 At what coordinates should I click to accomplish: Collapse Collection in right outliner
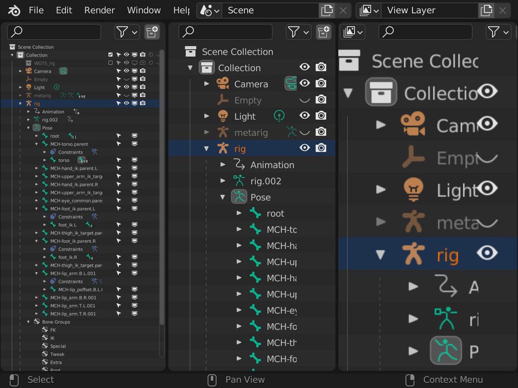pos(348,92)
